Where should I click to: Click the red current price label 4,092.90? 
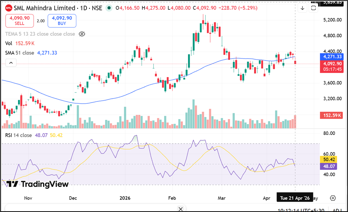331,63
